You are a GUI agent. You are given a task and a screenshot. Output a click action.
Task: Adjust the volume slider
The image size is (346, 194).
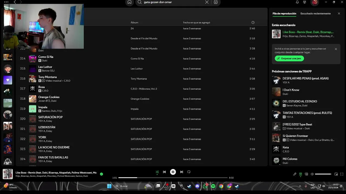point(323,174)
